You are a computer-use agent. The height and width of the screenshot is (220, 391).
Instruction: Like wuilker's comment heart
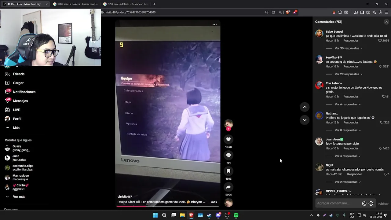381,66
